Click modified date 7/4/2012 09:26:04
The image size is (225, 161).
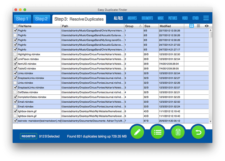pos(169,64)
